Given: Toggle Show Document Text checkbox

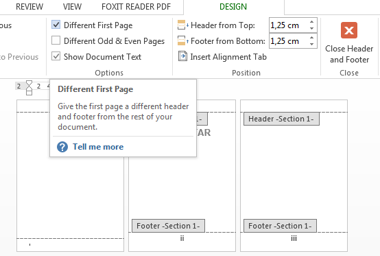Looking at the screenshot, I should pyautogui.click(x=56, y=56).
